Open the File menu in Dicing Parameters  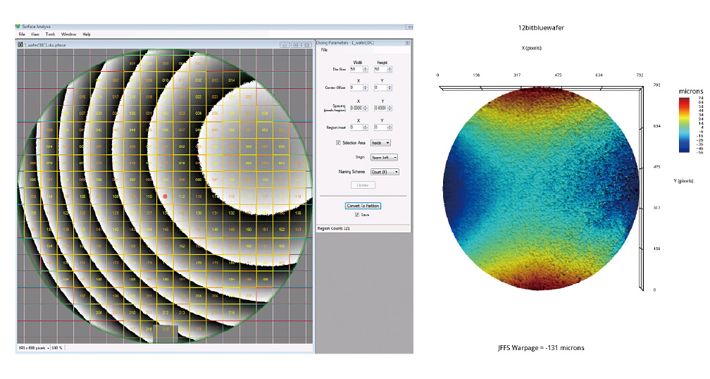324,50
